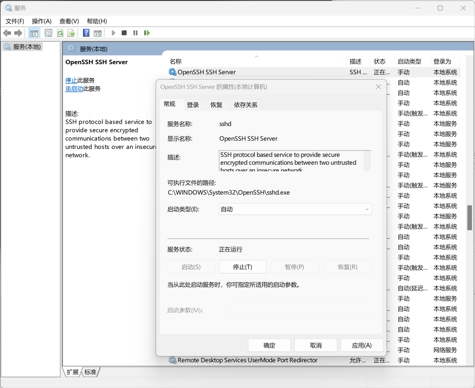
Task: Select the 标准 view tab at the bottom
Action: pyautogui.click(x=90, y=372)
